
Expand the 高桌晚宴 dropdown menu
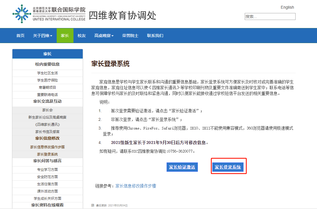click(104, 36)
